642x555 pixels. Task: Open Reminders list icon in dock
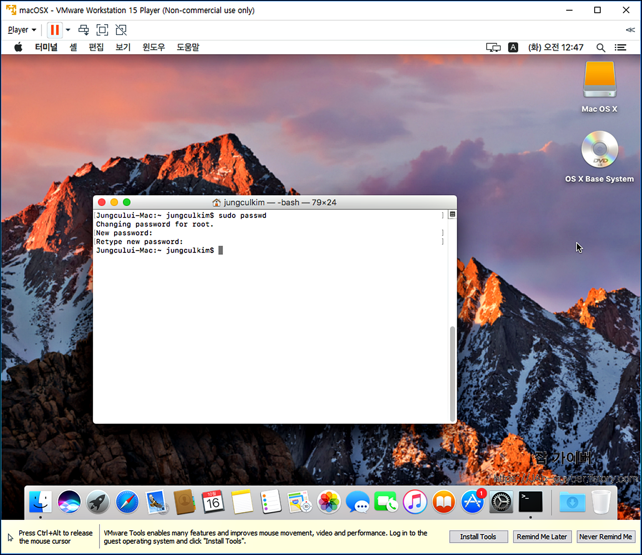pos(271,502)
